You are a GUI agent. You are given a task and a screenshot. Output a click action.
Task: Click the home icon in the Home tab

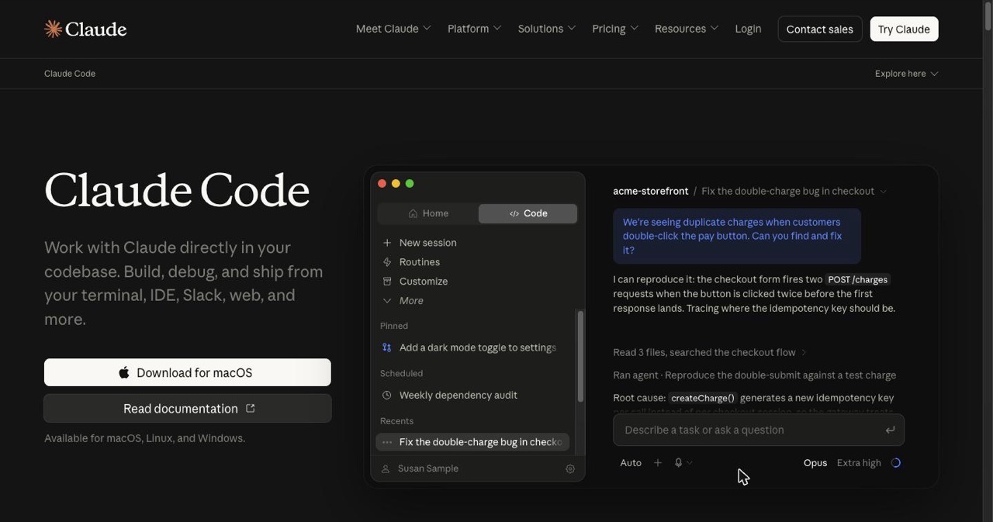point(413,213)
